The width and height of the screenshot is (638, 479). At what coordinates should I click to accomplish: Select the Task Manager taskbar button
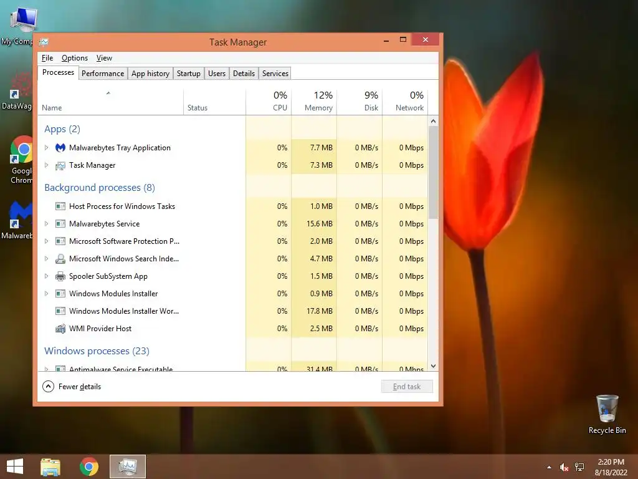coord(128,467)
